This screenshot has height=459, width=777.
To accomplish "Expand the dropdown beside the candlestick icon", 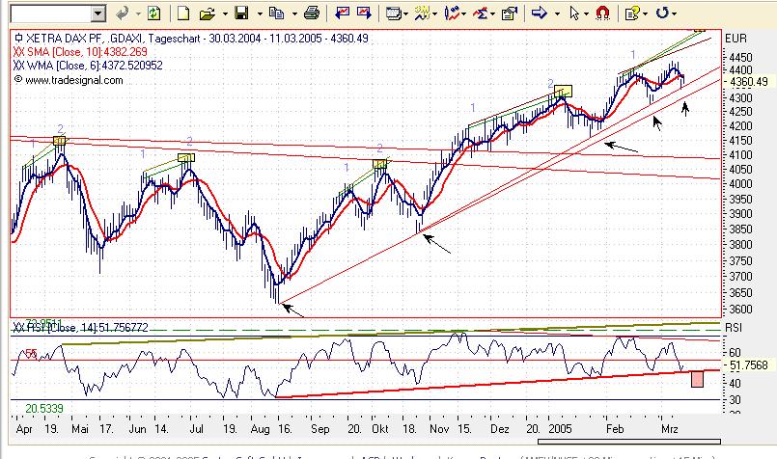I will [x=464, y=13].
